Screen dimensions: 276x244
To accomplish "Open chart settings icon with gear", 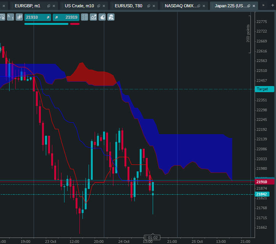I will click(2, 17).
